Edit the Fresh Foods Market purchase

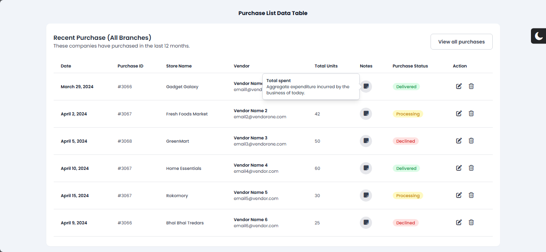pos(459,113)
